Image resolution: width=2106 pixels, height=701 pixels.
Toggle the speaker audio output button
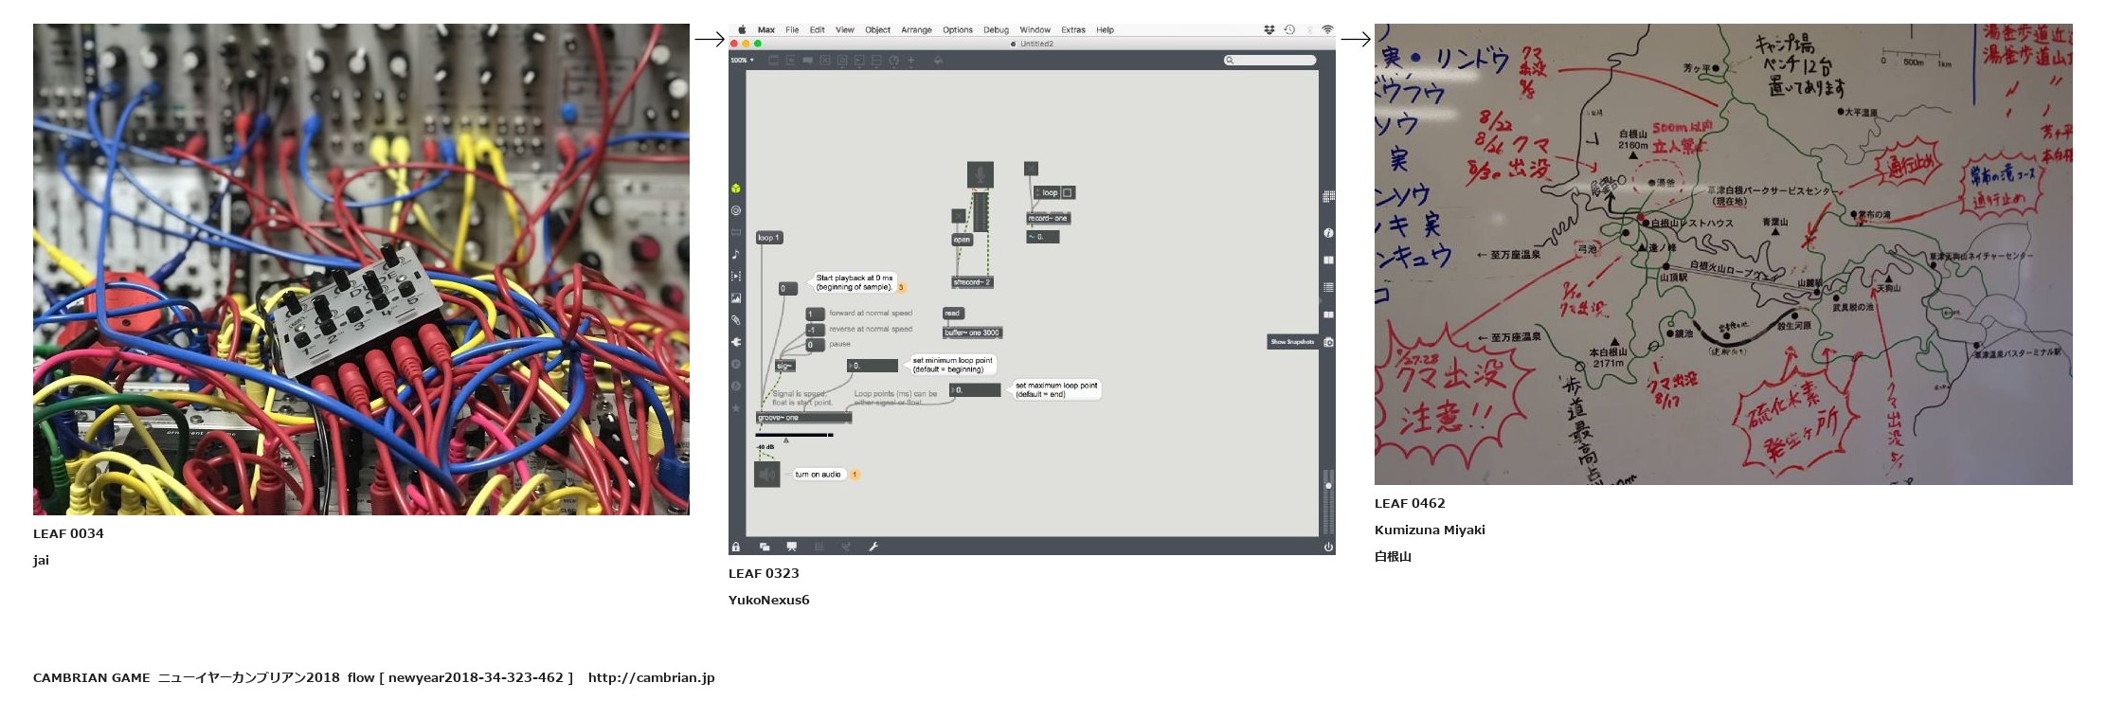766,474
